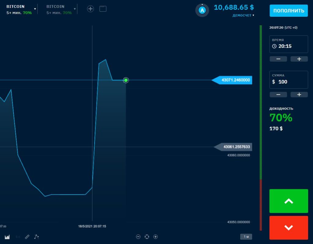Decrease the expiry time with minus button
The height and width of the screenshot is (244, 313).
click(278, 59)
